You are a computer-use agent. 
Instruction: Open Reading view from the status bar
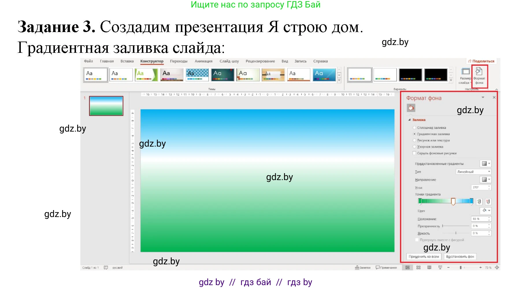(x=429, y=268)
